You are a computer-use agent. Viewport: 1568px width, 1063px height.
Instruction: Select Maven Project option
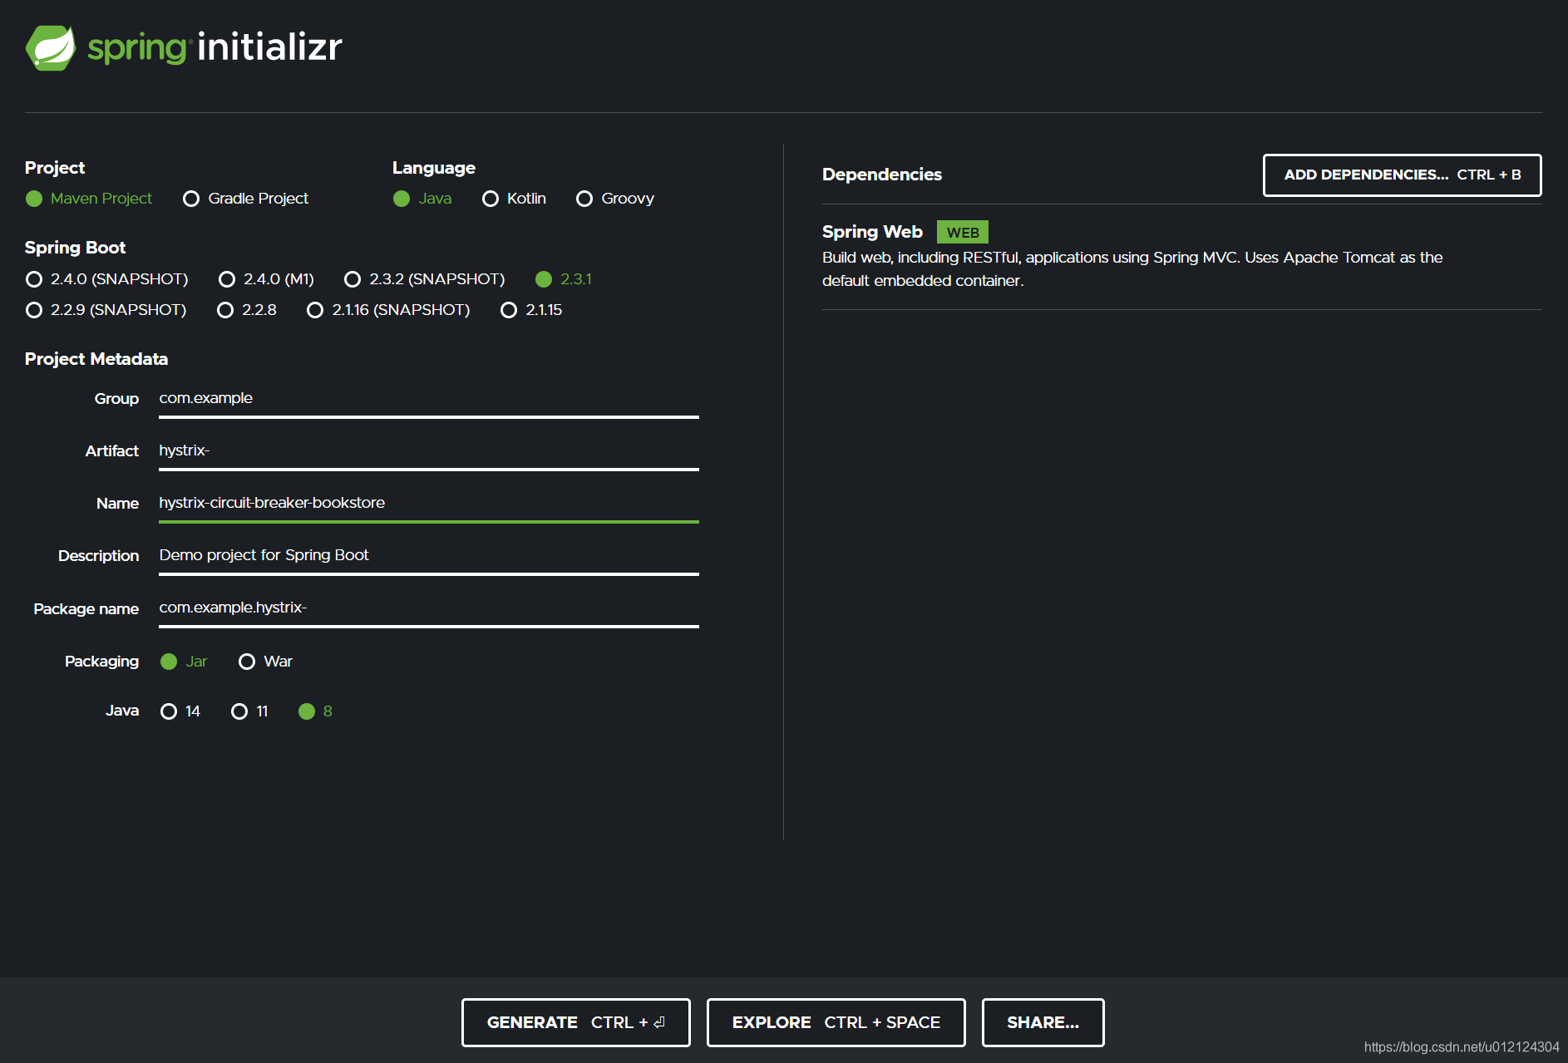(89, 199)
